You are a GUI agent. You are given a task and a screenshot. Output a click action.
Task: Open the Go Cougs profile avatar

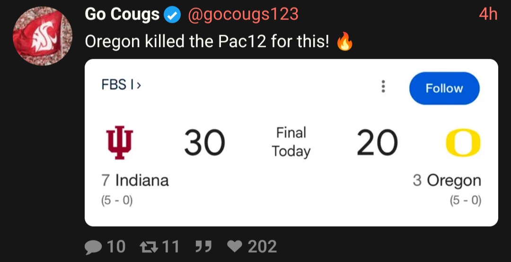43,36
